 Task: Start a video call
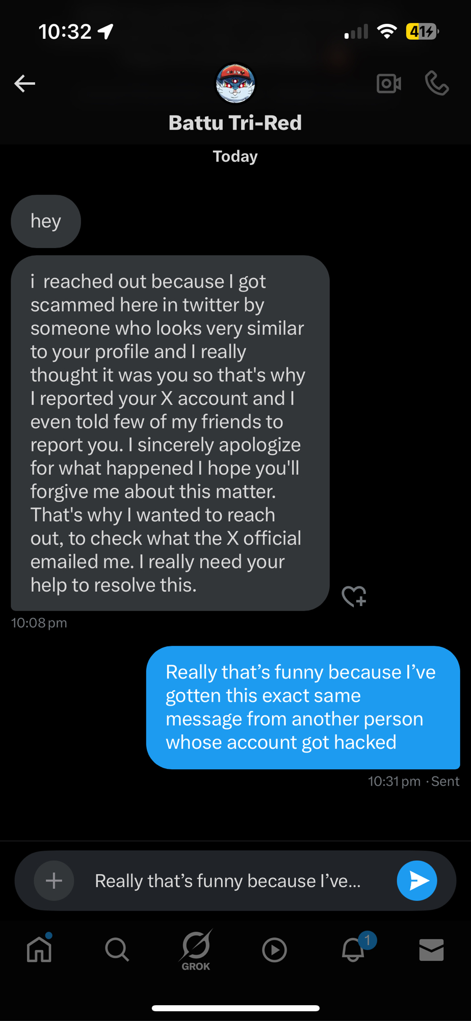(389, 83)
